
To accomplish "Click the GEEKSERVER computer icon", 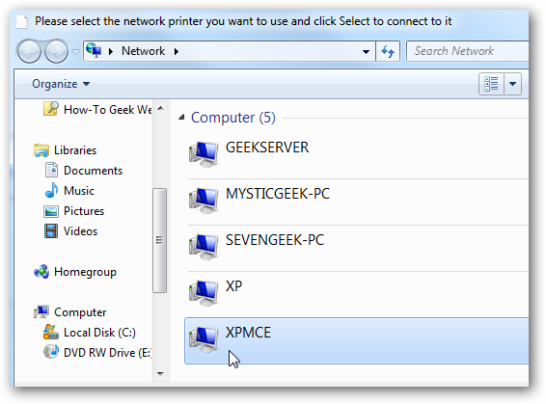I will pos(204,154).
